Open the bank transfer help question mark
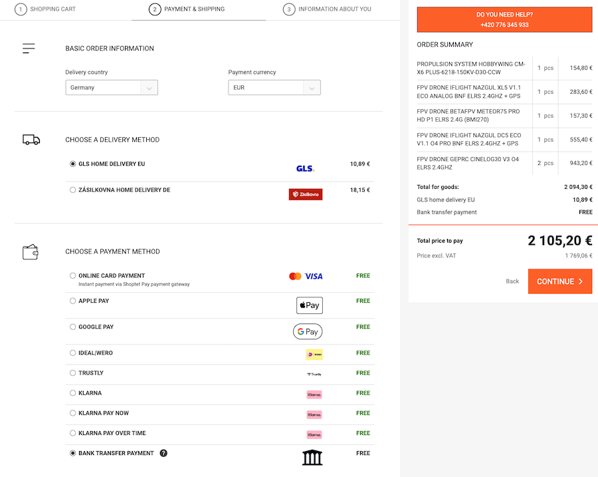 [163, 453]
